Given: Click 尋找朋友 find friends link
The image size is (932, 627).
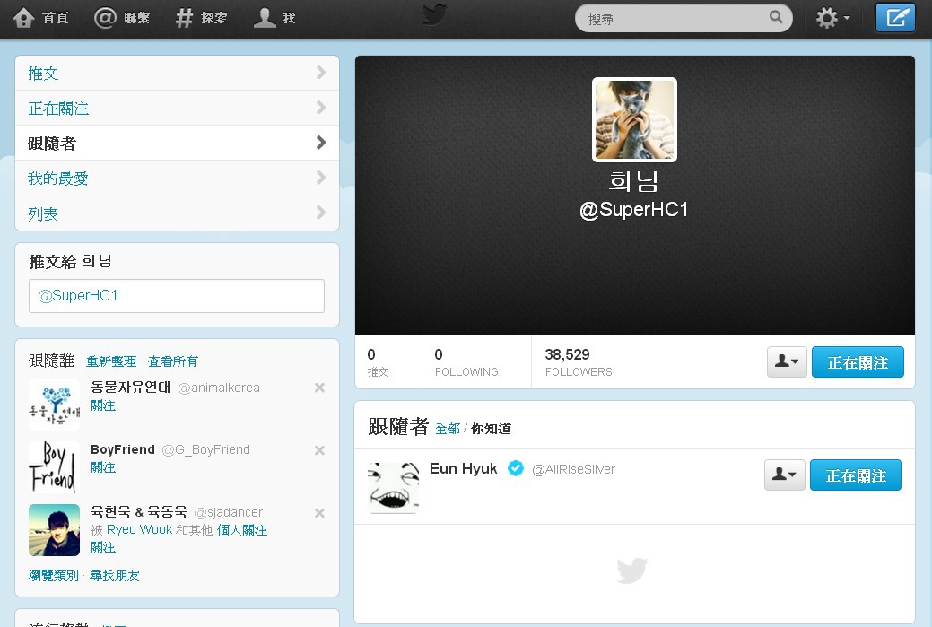Looking at the screenshot, I should 115,575.
